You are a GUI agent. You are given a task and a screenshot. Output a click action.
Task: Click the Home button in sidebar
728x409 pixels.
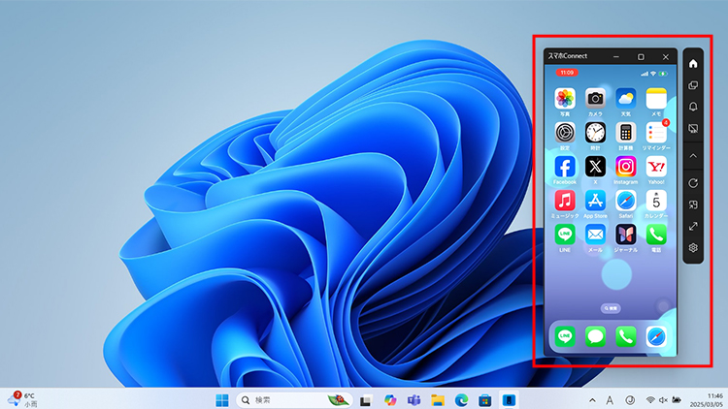693,63
